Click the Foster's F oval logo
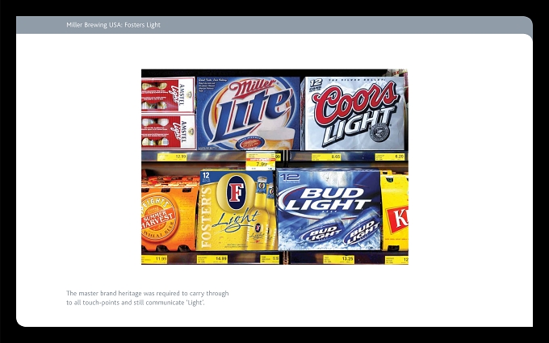Screen dimensions: 549x343 pos(237,193)
